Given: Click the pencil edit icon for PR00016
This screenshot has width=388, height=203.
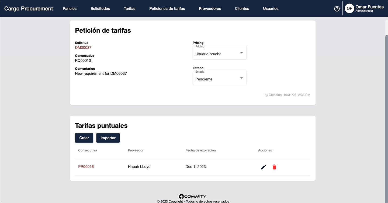Looking at the screenshot, I should click(264, 167).
